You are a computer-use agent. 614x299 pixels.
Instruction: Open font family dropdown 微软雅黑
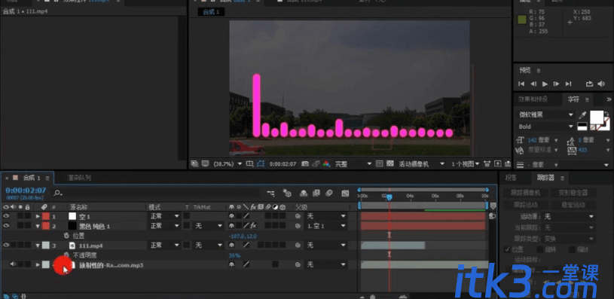[545, 115]
